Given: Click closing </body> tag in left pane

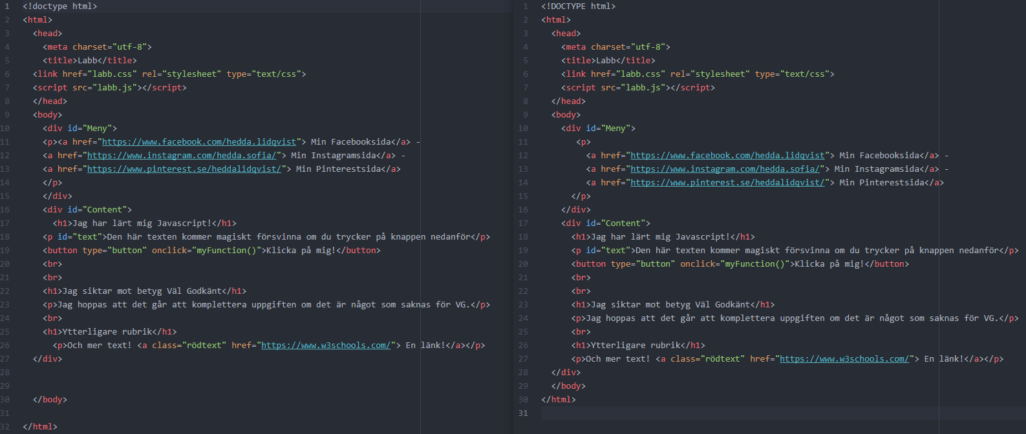Looking at the screenshot, I should pos(50,400).
